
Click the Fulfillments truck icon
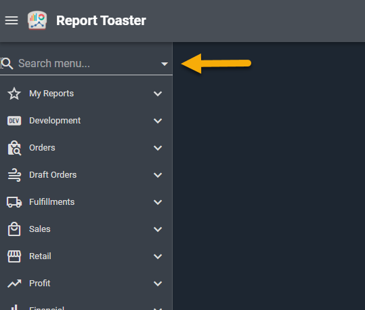coord(14,202)
